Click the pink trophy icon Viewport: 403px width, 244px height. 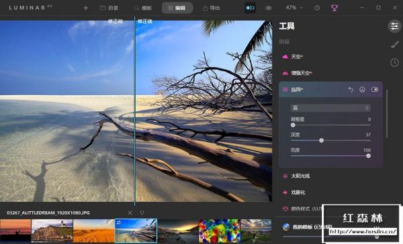(x=334, y=8)
